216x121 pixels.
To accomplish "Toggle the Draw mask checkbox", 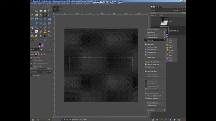I will pyautogui.click(x=31, y=75).
